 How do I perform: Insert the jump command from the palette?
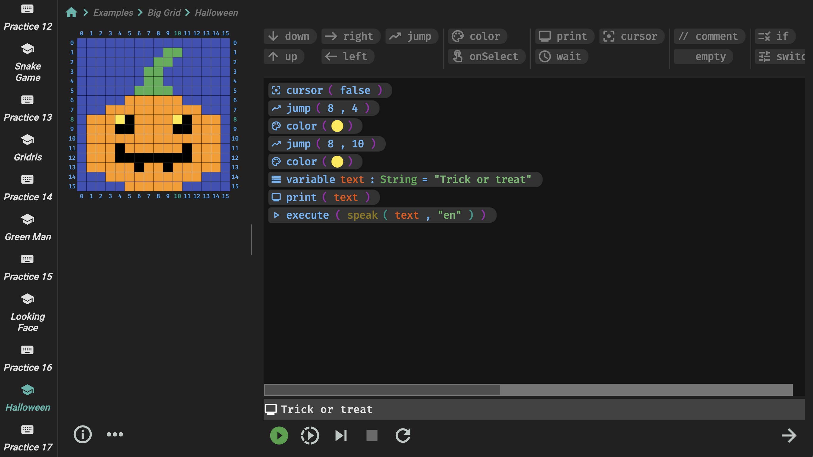(412, 36)
